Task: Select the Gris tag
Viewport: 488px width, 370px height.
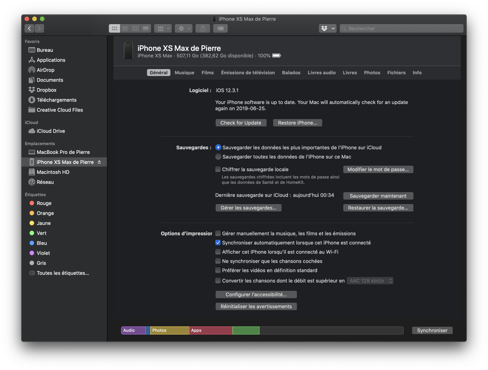Action: pos(38,263)
